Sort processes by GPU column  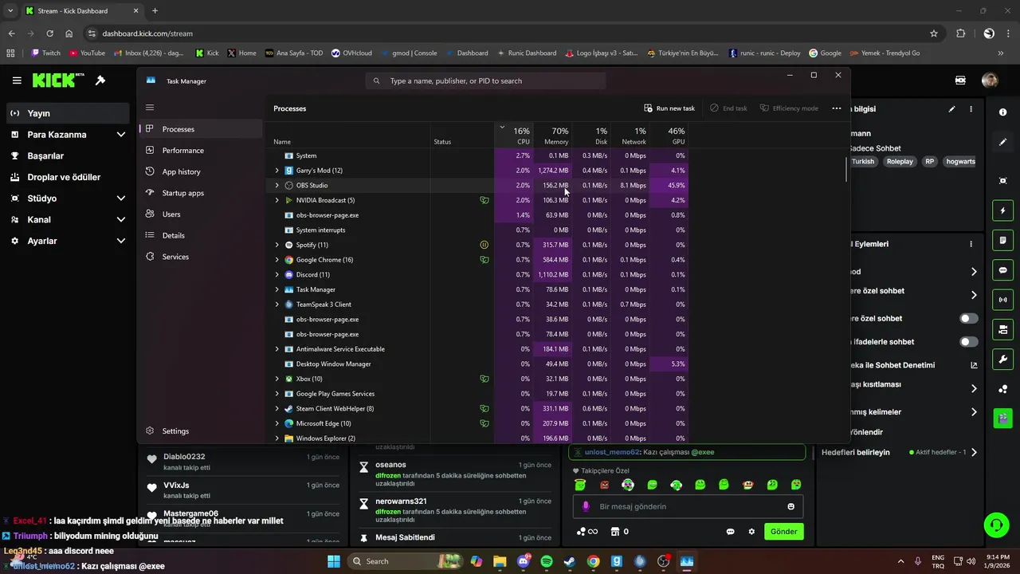click(x=669, y=136)
